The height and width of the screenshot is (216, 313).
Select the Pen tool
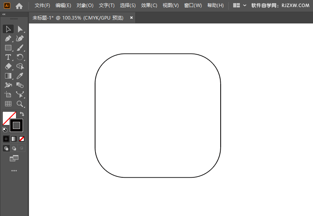8,38
